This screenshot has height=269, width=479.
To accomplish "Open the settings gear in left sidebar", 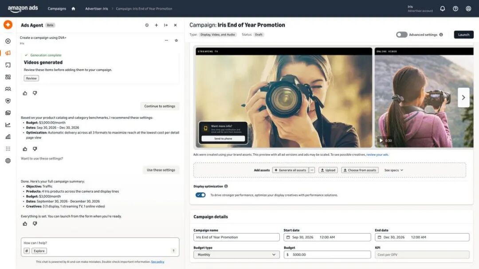I will coord(8,160).
